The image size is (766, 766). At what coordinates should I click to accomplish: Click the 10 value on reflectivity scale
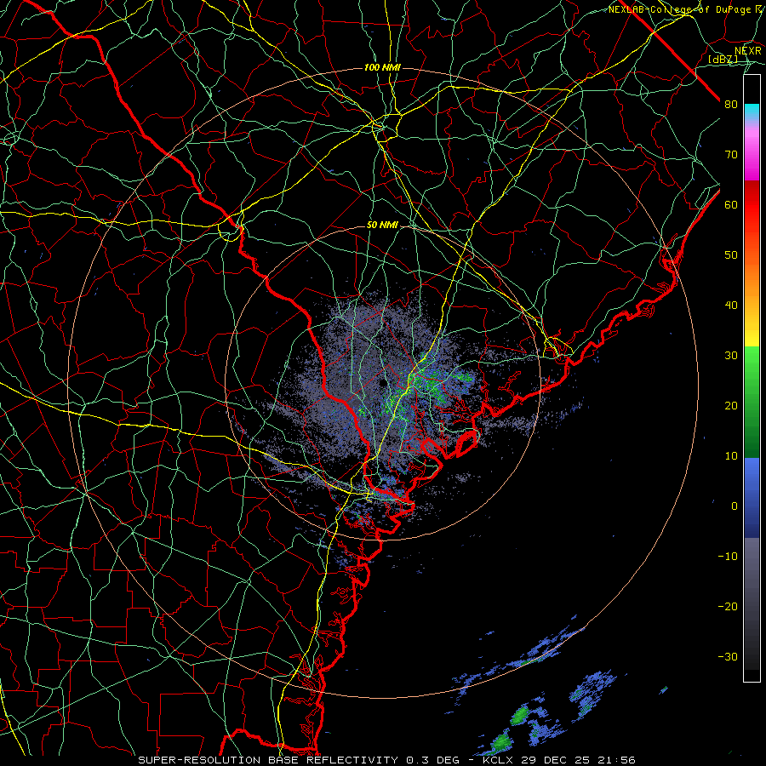click(731, 456)
